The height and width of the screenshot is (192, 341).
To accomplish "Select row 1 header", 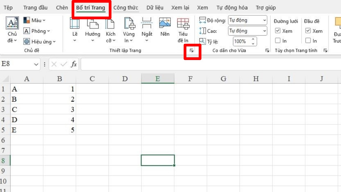I will click(5, 89).
